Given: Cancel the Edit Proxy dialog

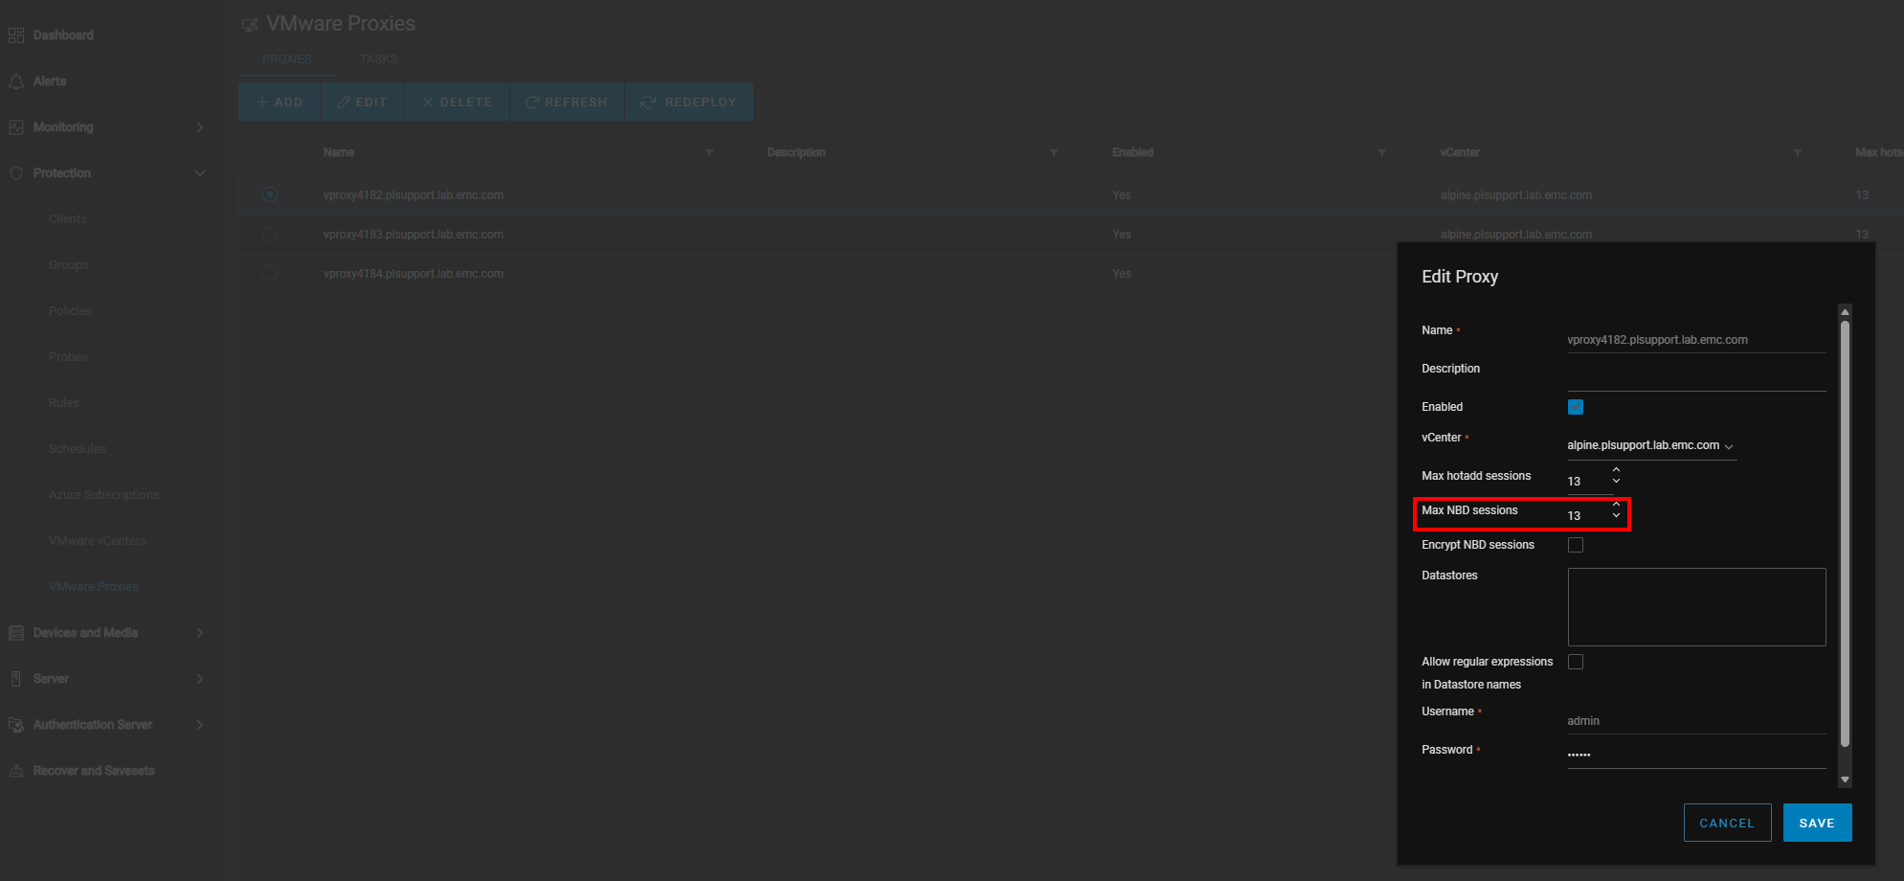Looking at the screenshot, I should [x=1727, y=823].
